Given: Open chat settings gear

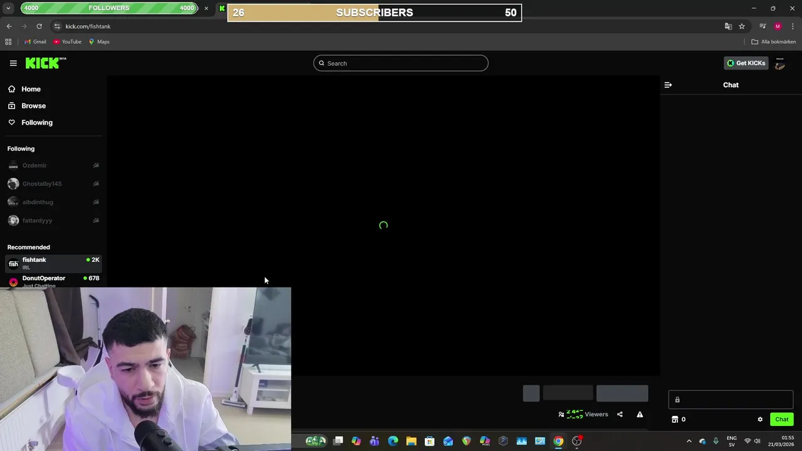Looking at the screenshot, I should pyautogui.click(x=760, y=420).
